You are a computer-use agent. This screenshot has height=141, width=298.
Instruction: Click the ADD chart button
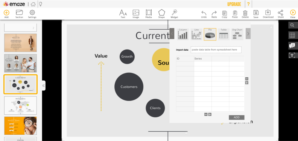[x=236, y=117]
